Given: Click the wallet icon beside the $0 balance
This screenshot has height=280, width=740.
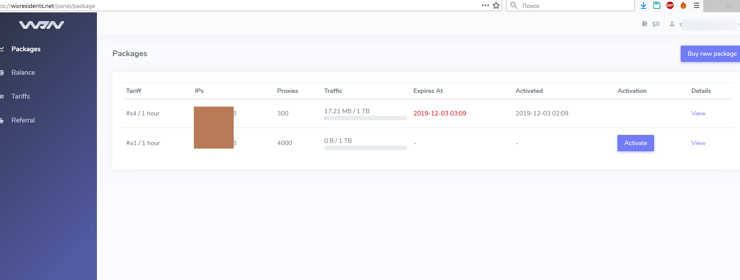Looking at the screenshot, I should click(x=645, y=24).
